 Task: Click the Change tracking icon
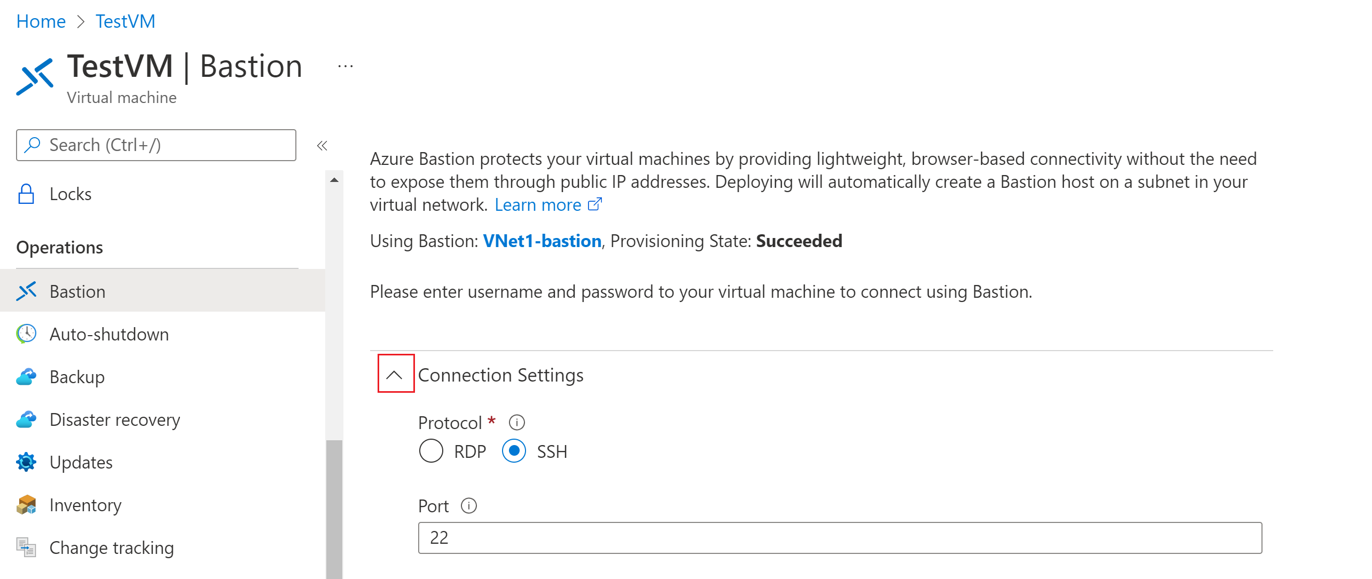pos(26,548)
